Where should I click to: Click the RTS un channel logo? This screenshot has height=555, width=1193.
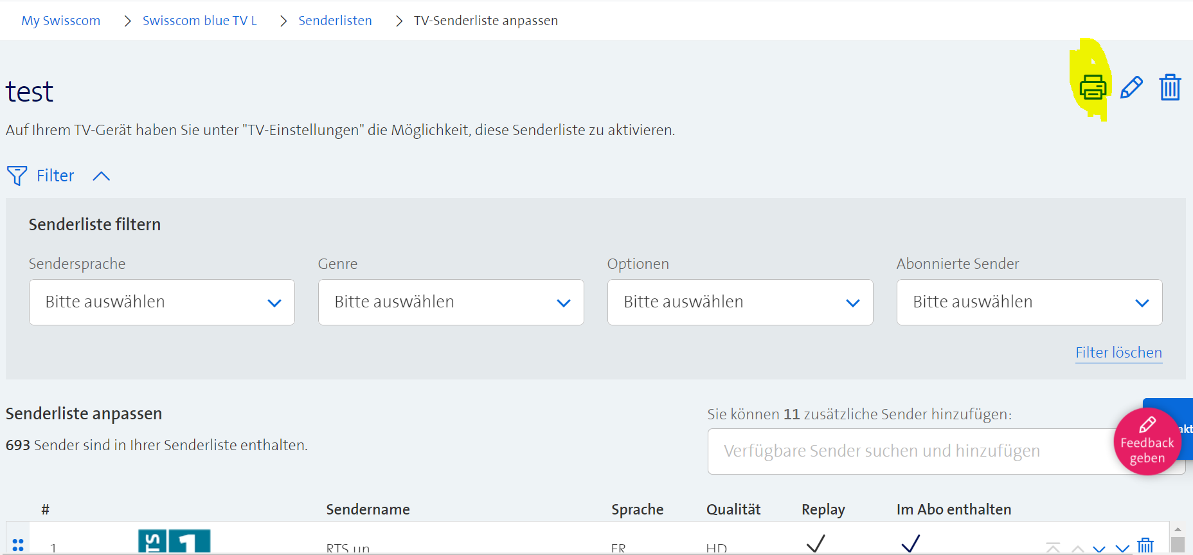point(174,541)
